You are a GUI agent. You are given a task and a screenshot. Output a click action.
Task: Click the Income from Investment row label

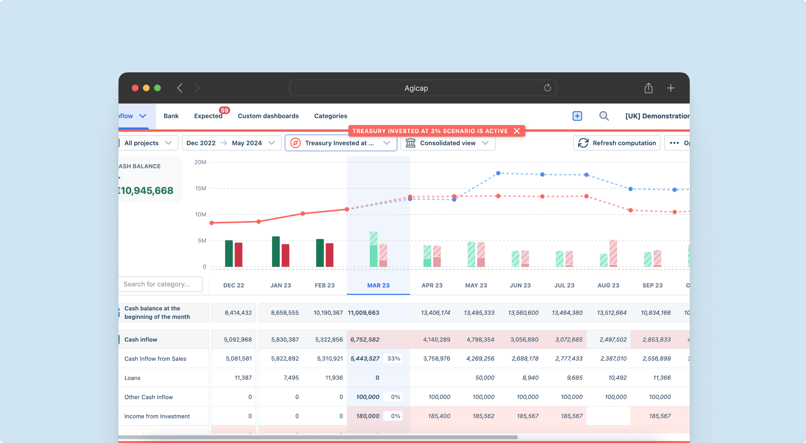(157, 416)
